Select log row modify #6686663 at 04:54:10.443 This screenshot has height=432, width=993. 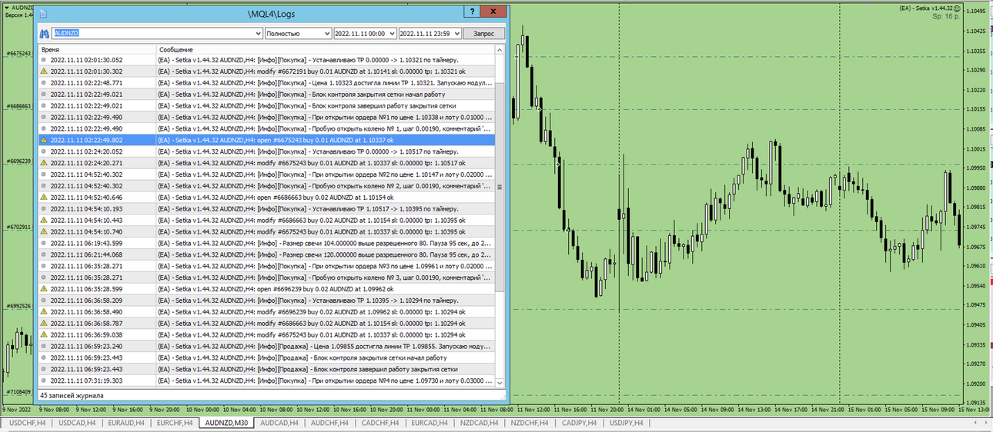coord(266,220)
